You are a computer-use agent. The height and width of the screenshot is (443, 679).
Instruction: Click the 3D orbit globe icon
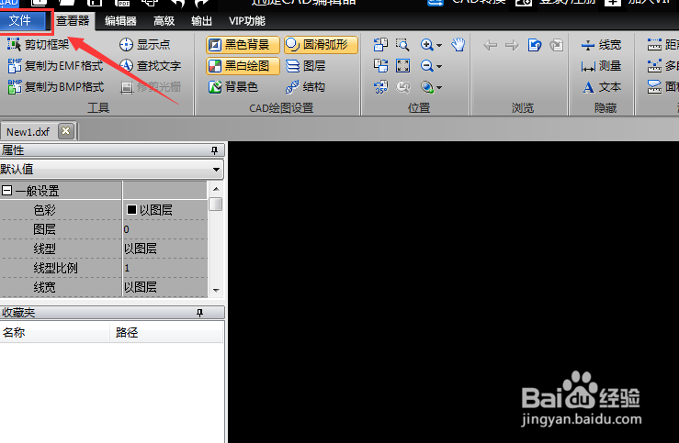click(427, 87)
